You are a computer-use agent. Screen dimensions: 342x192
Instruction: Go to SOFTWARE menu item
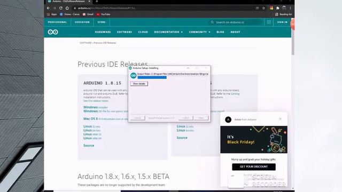(125, 32)
